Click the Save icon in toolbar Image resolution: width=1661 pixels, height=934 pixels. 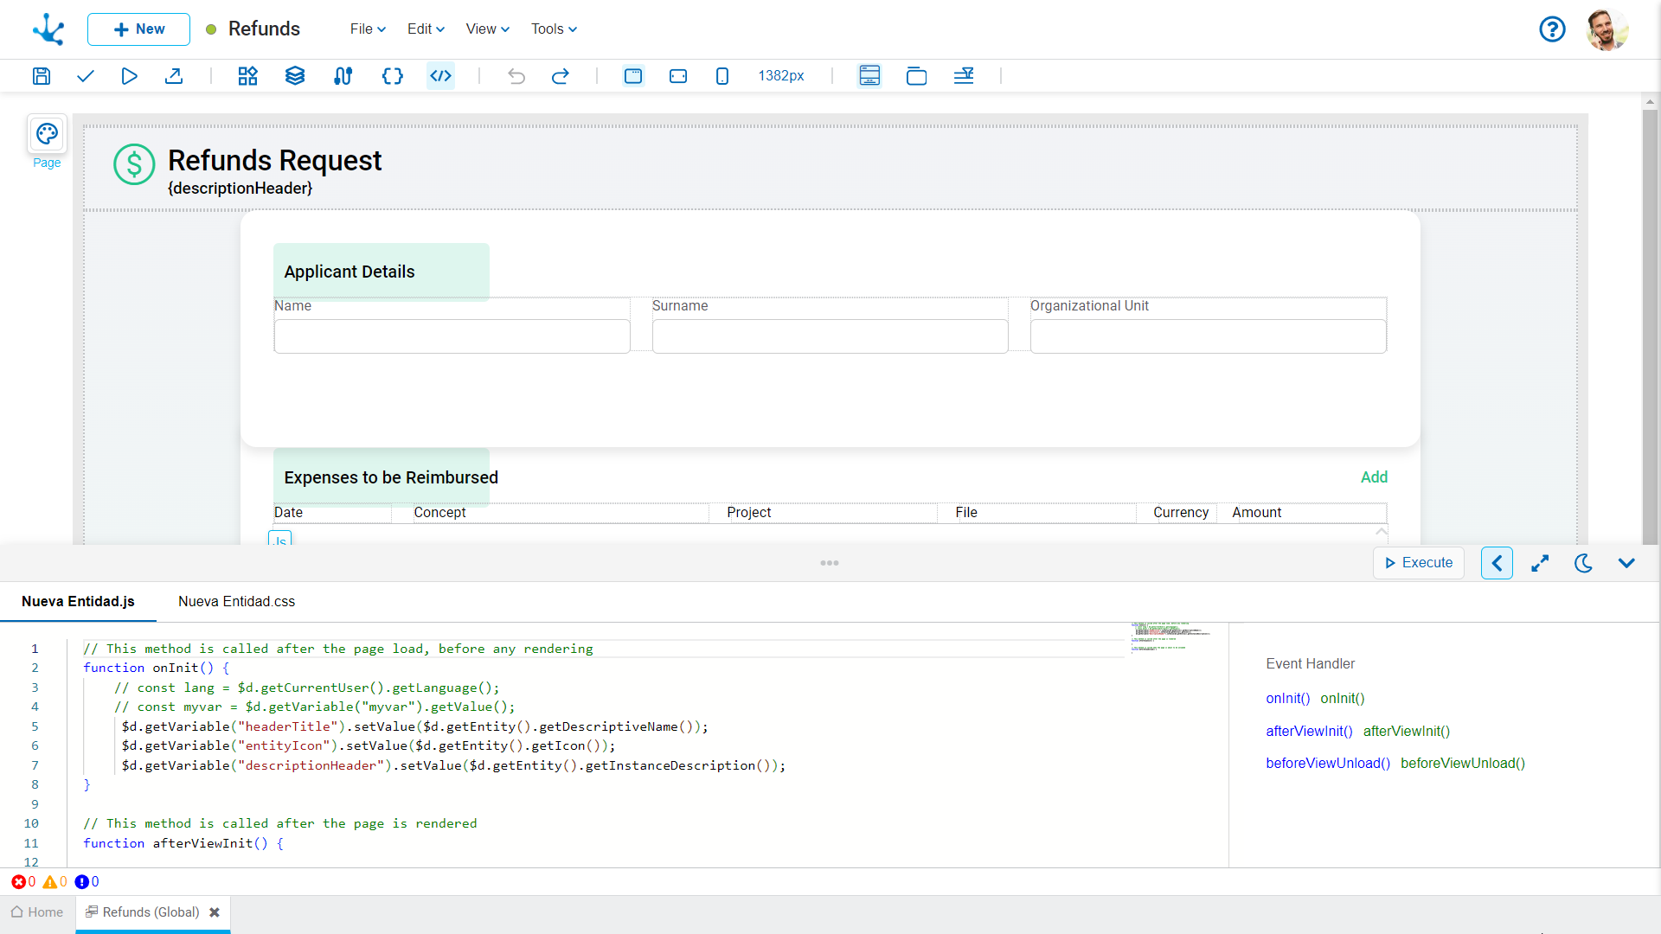coord(42,76)
